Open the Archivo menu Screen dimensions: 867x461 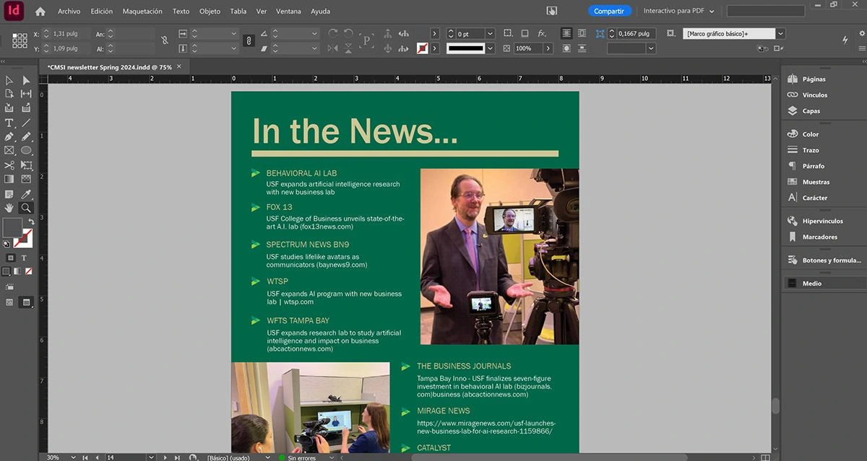(x=69, y=12)
